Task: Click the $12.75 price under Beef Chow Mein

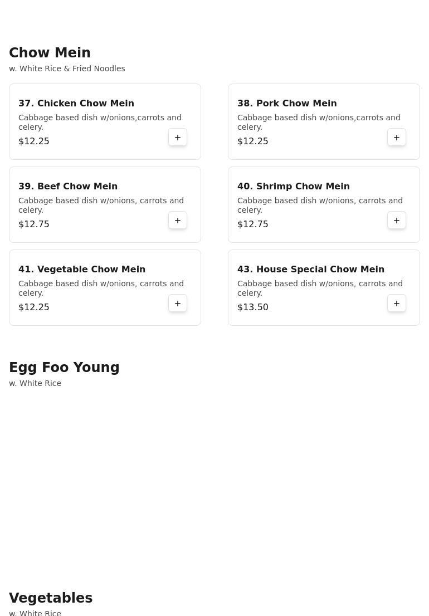Action: 34,224
